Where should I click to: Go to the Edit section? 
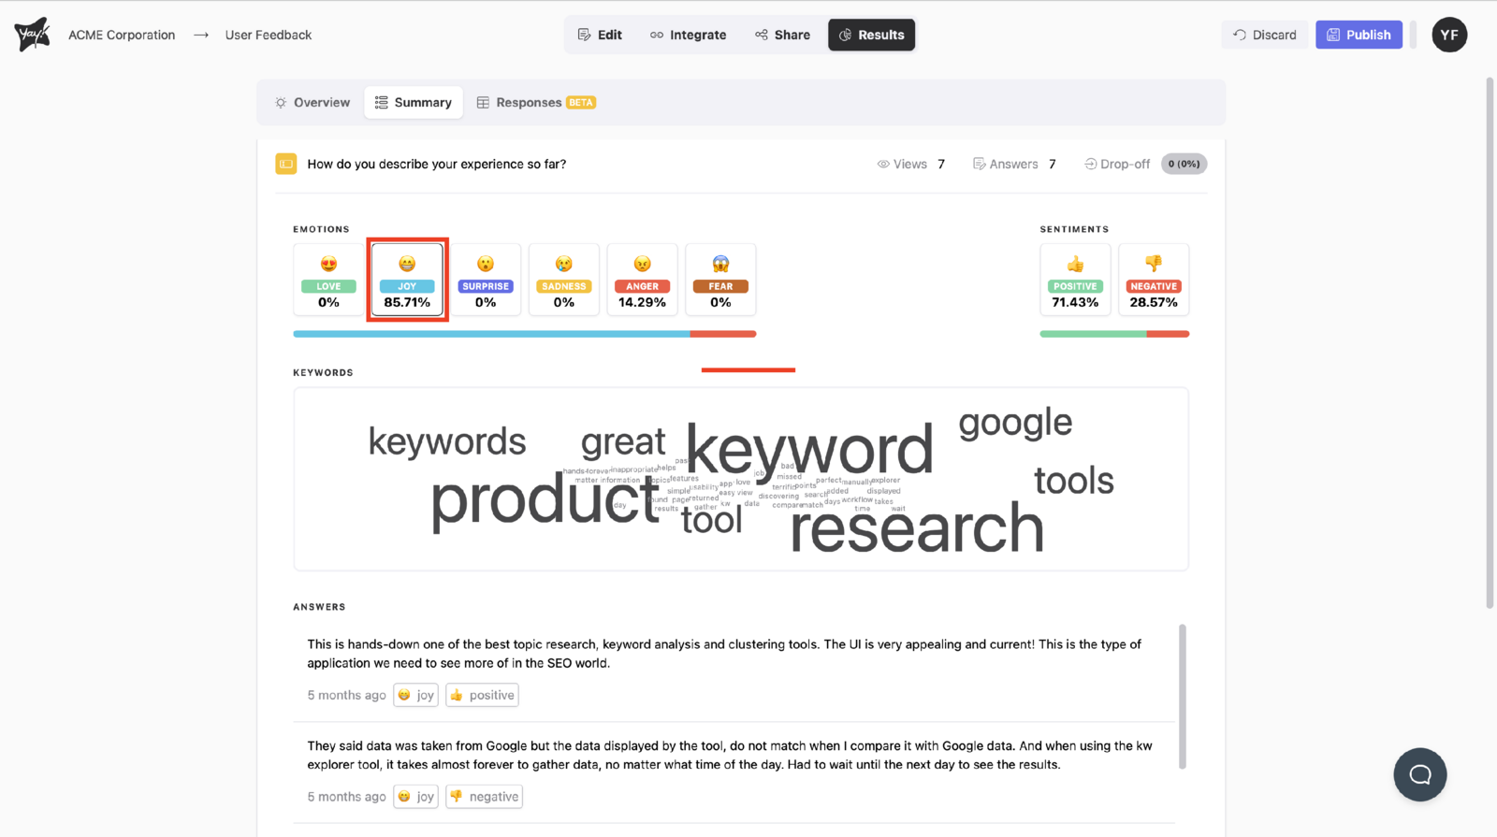[600, 35]
